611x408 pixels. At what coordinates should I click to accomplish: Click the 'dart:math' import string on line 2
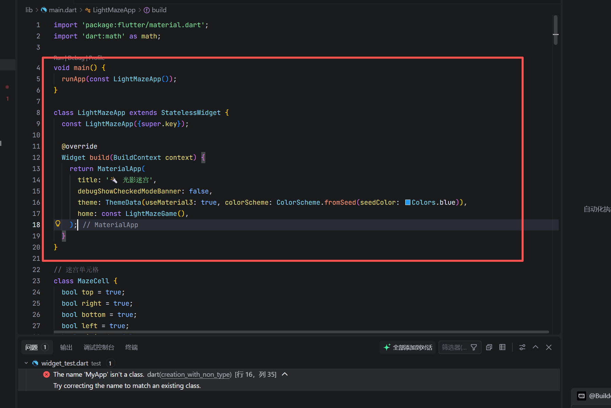point(103,36)
